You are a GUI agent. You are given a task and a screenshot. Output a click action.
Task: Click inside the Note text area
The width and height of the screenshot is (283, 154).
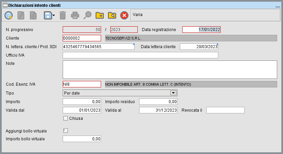(x=170, y=70)
